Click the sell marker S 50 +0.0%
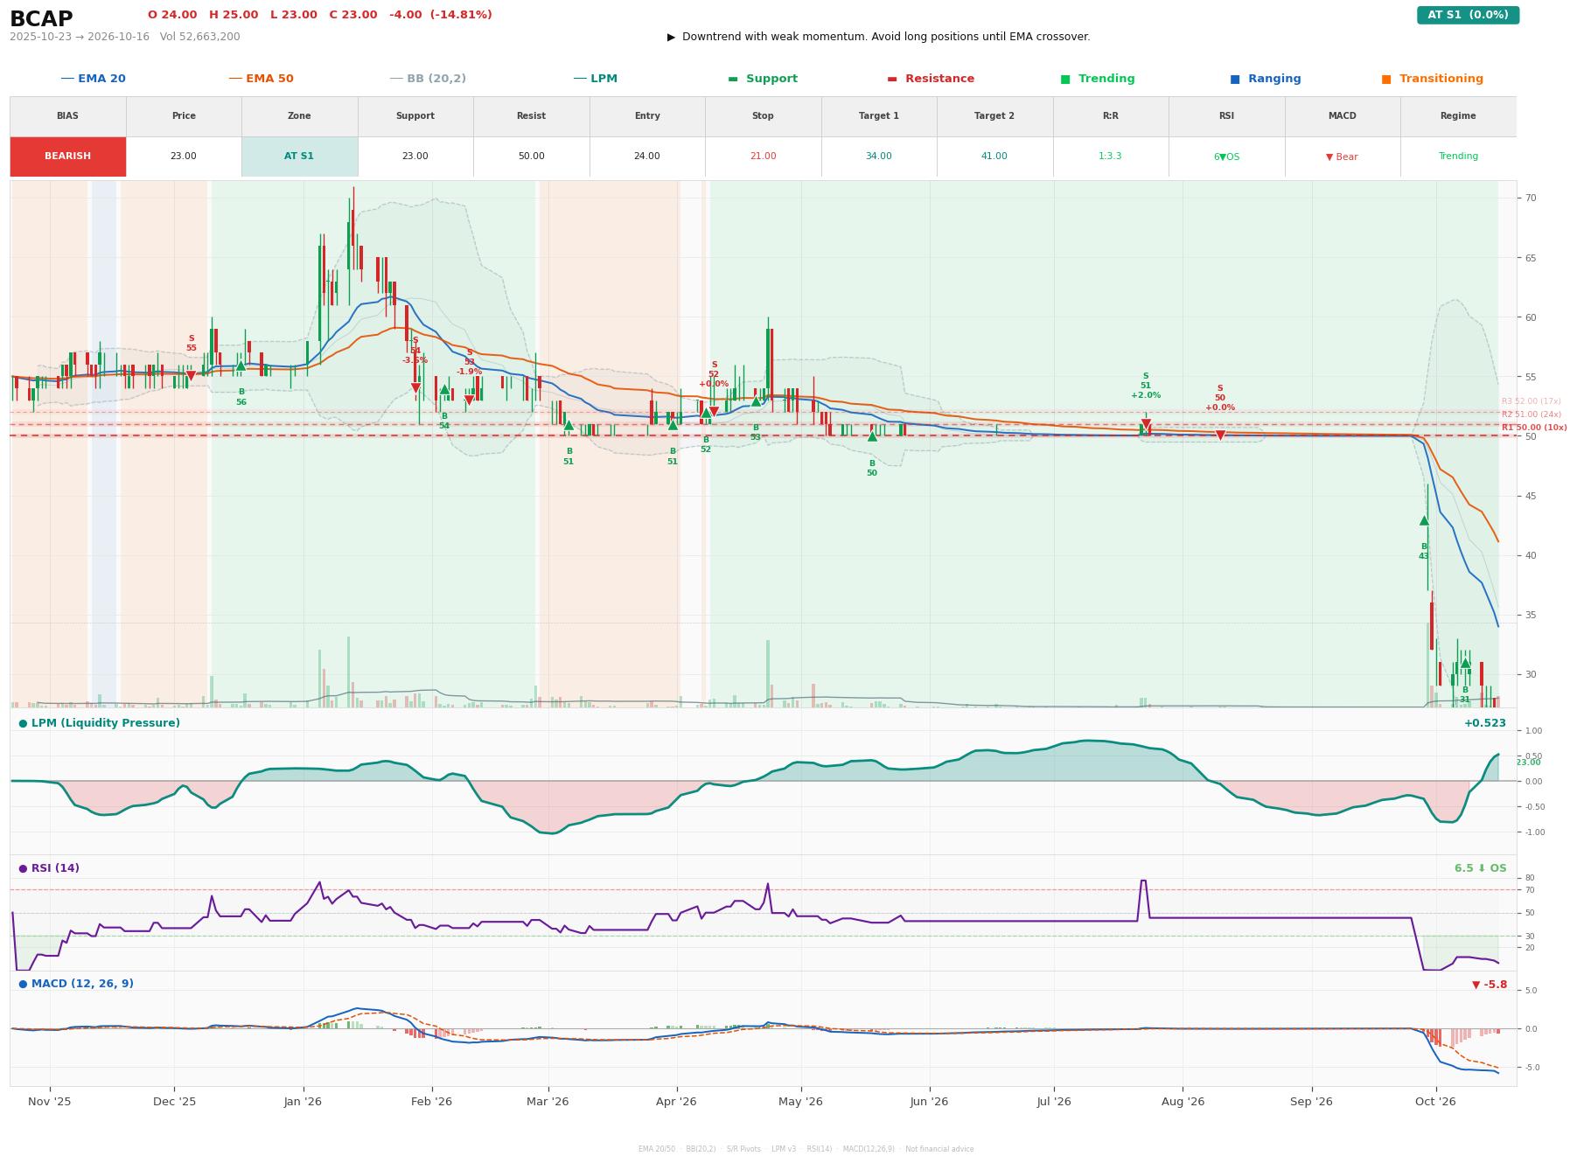This screenshot has width=1577, height=1163. pos(1220,435)
